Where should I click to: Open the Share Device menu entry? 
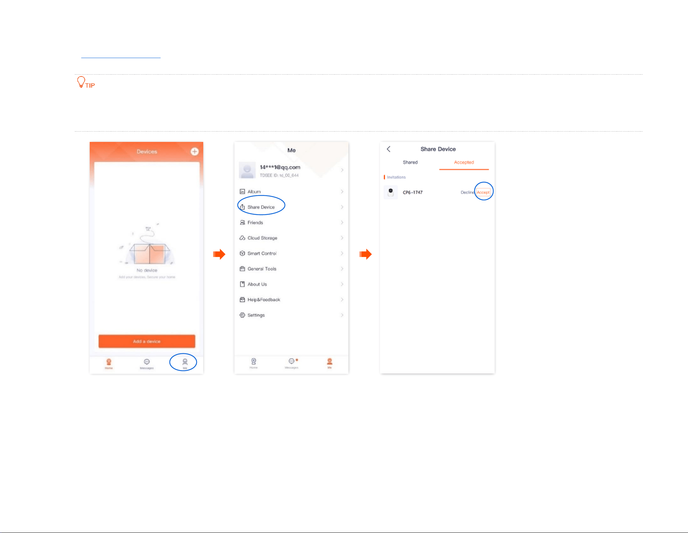(291, 207)
